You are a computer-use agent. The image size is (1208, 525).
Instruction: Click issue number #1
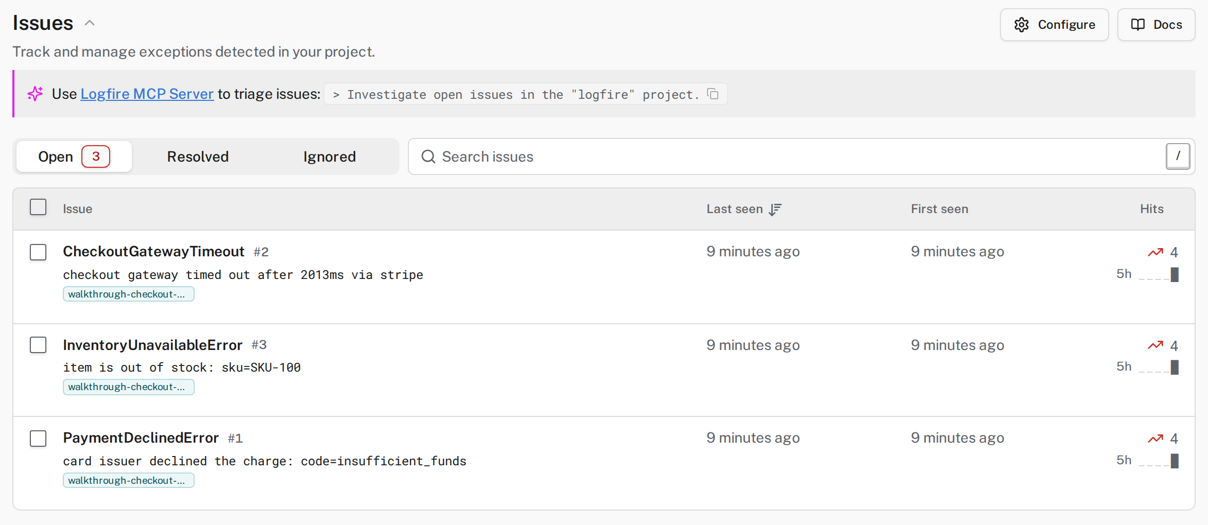pyautogui.click(x=235, y=438)
